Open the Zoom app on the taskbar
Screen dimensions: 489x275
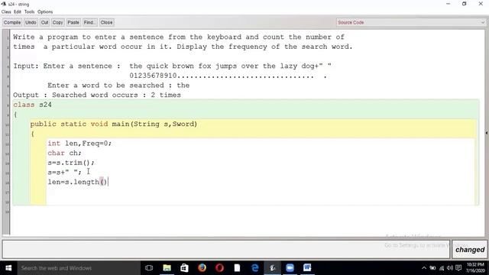click(290, 268)
